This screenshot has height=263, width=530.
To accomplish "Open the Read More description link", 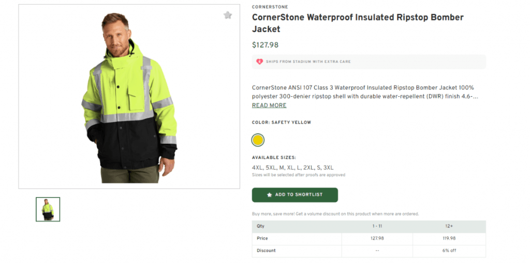I will [269, 105].
